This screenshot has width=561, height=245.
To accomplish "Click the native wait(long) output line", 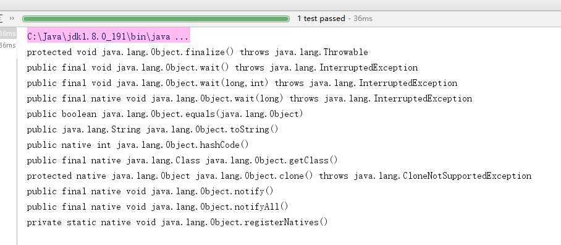I will [x=250, y=98].
